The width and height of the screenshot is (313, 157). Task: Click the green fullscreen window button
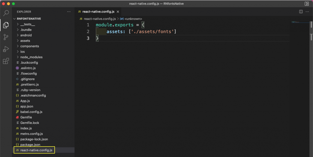[13, 4]
